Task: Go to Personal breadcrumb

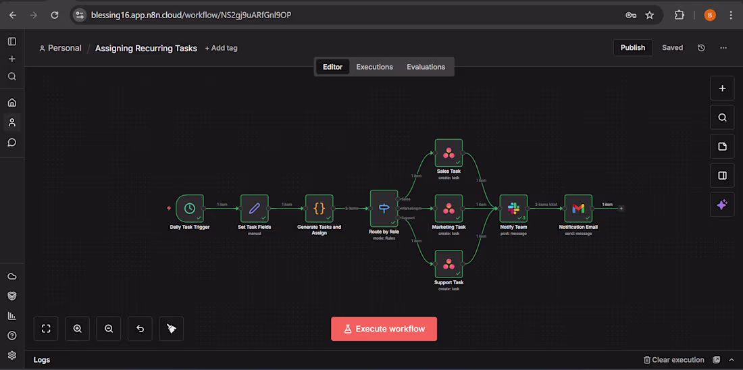Action: coord(60,48)
